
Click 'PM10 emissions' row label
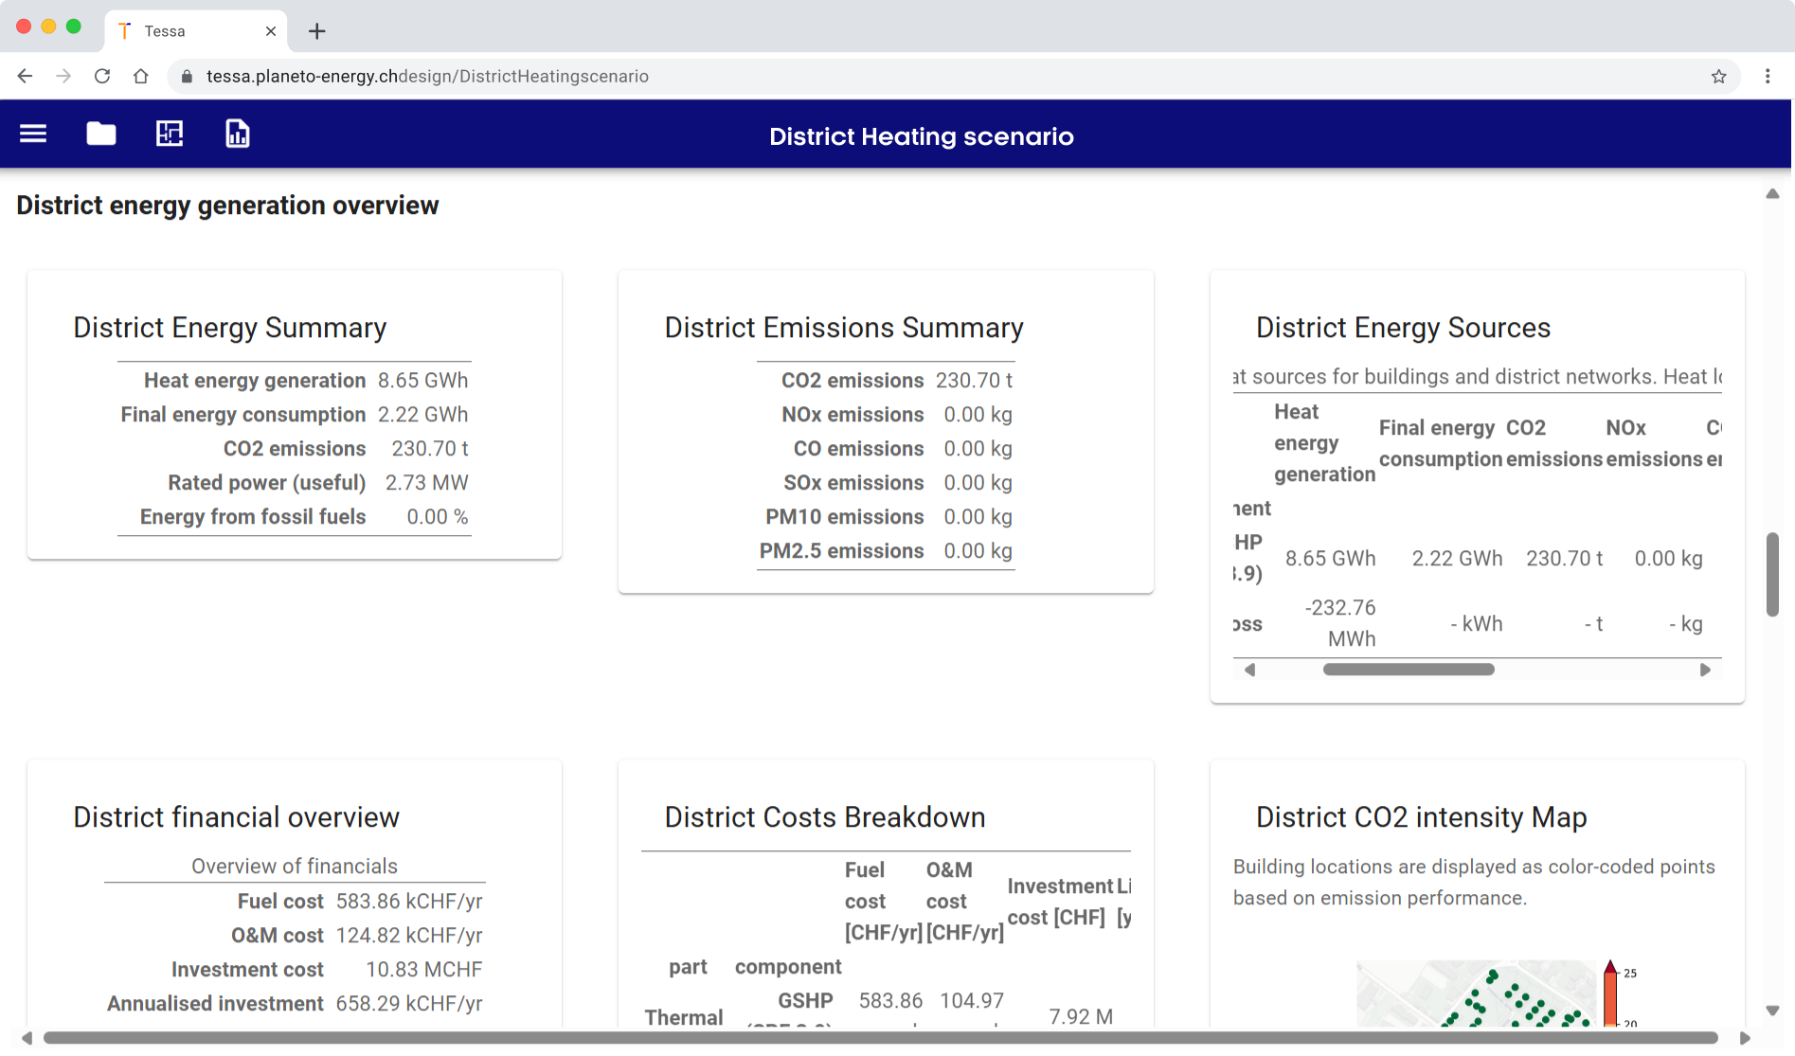tap(845, 517)
